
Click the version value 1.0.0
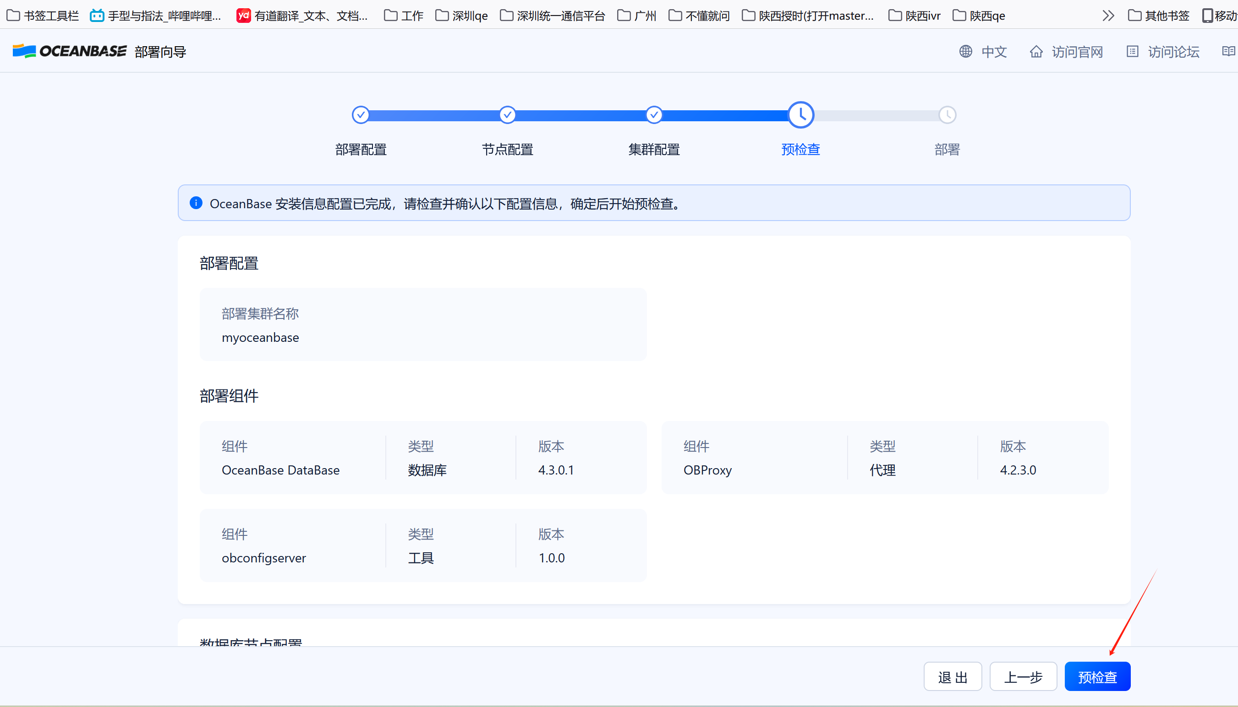[551, 557]
